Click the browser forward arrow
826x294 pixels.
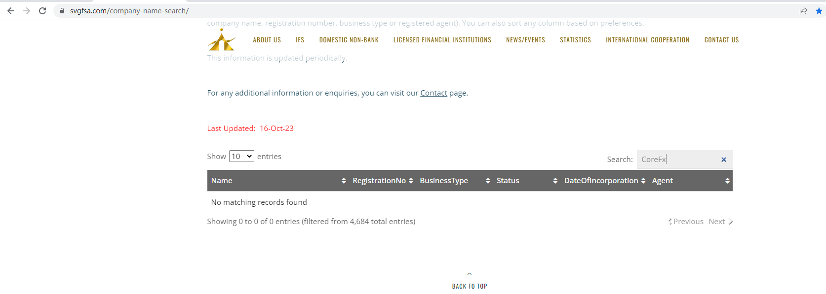(x=27, y=11)
